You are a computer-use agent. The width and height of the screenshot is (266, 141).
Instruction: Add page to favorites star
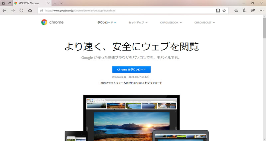pyautogui.click(x=224, y=11)
